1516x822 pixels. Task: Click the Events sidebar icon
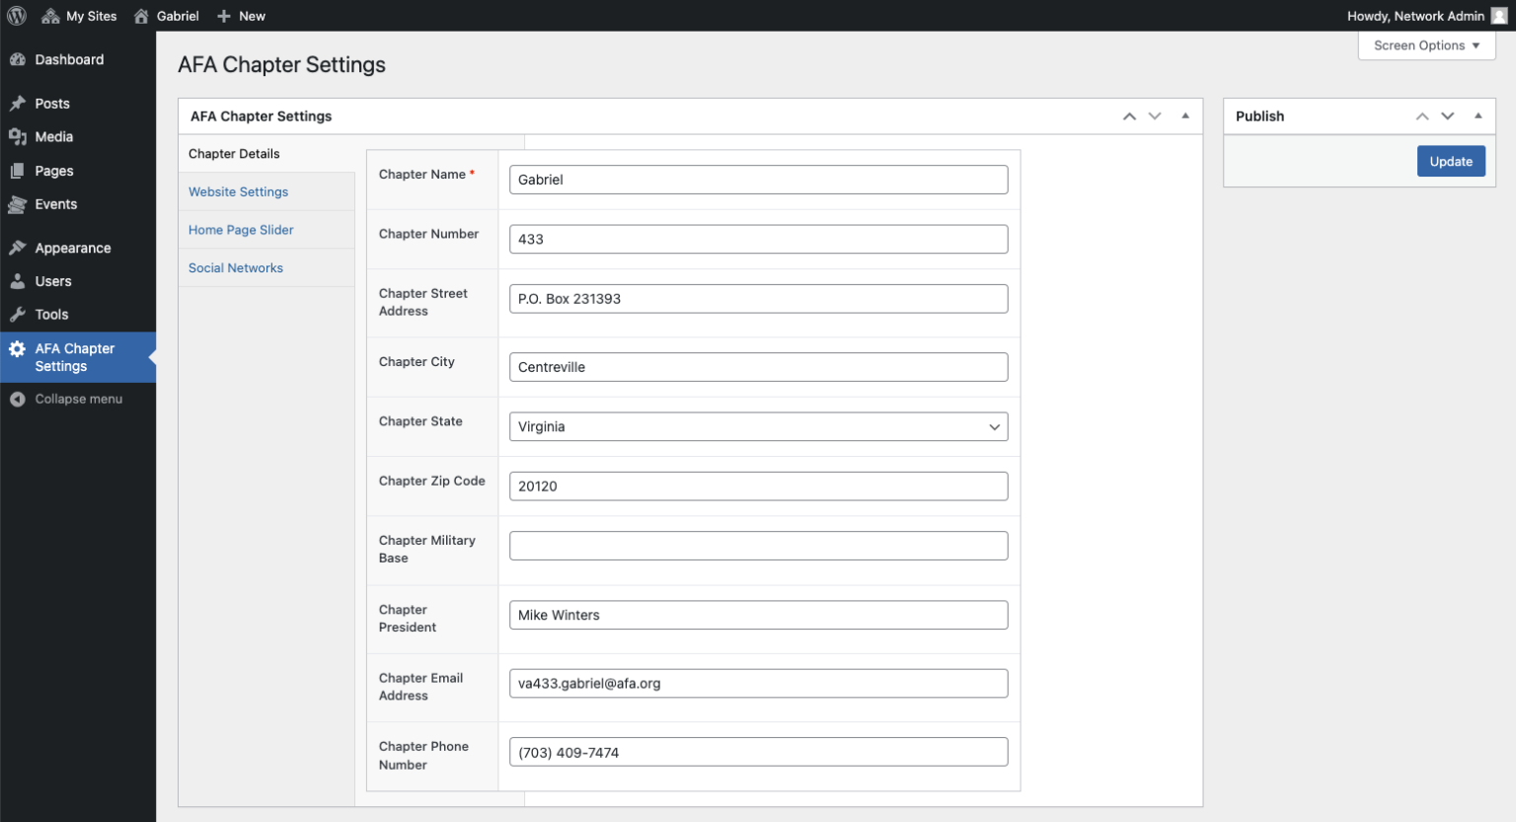[x=18, y=204]
